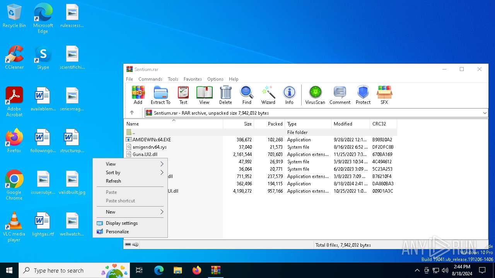Screen dimensions: 495x278
Task: Open the Favorites menu
Action: pyautogui.click(x=193, y=79)
